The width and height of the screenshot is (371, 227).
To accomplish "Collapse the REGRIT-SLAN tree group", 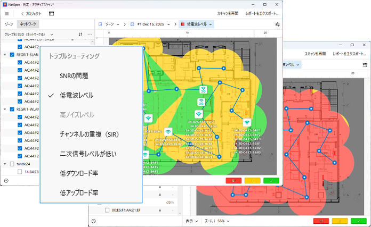I will (x=5, y=55).
